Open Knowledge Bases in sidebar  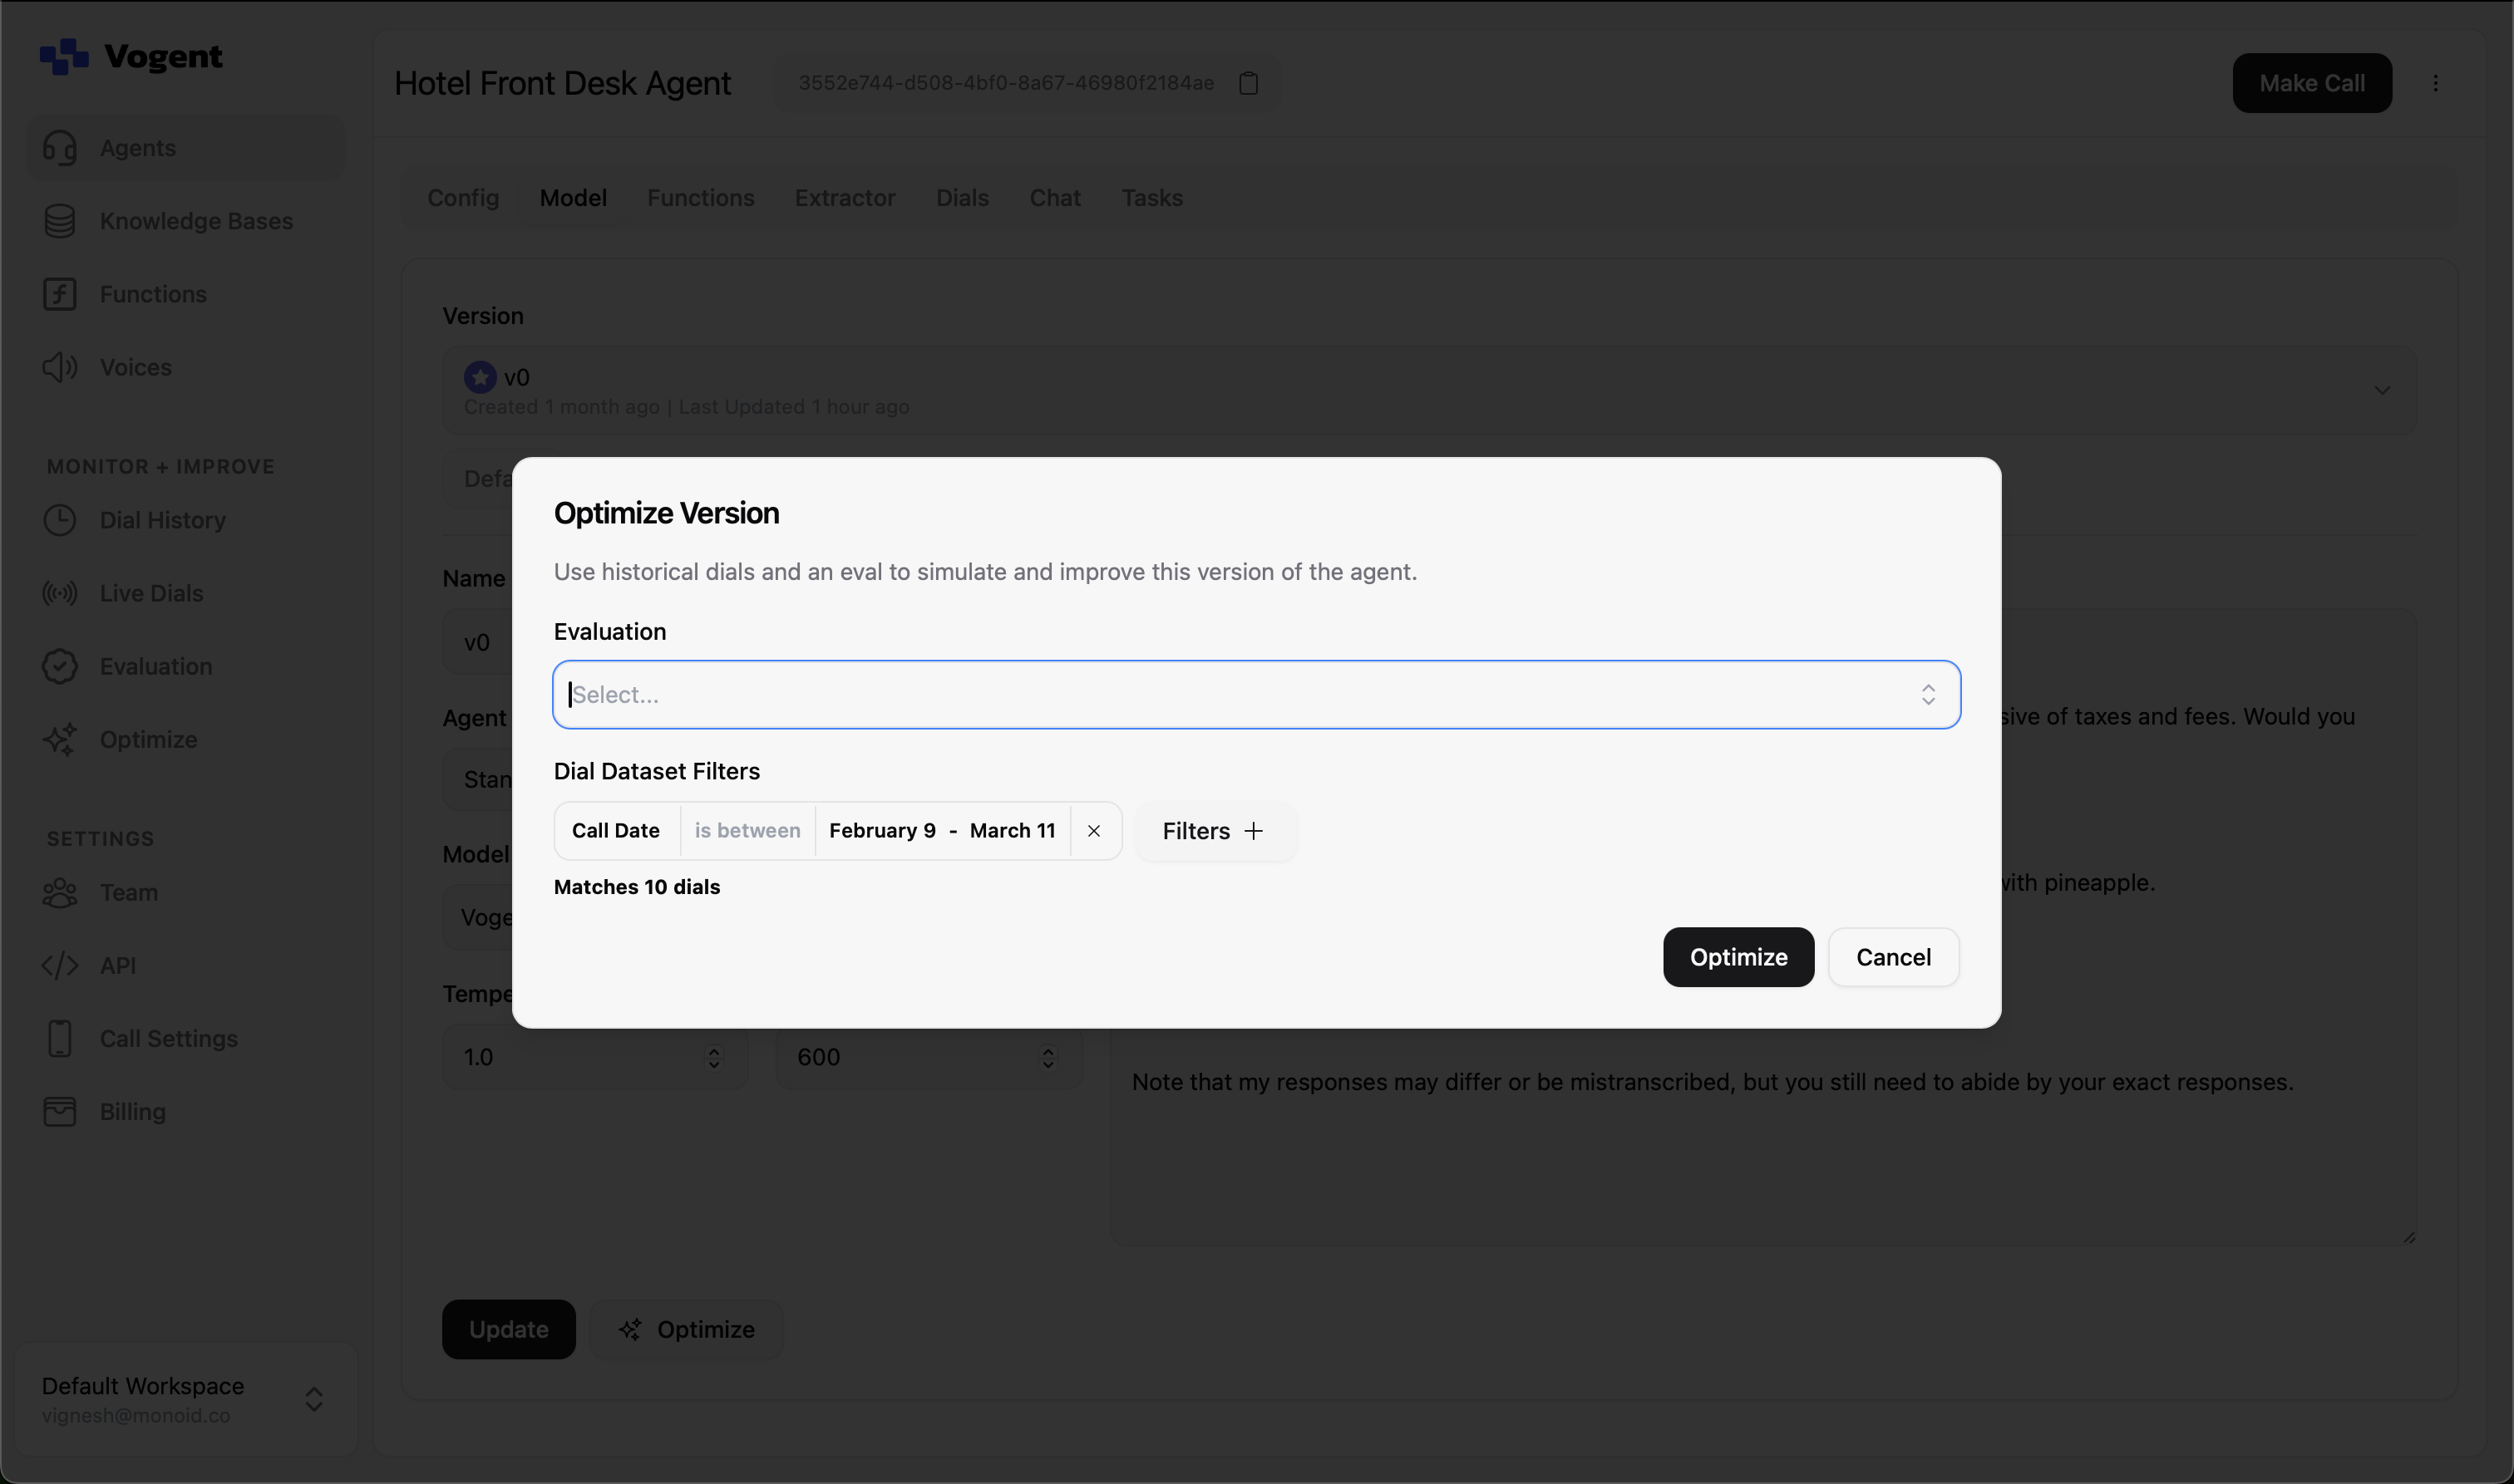point(195,221)
